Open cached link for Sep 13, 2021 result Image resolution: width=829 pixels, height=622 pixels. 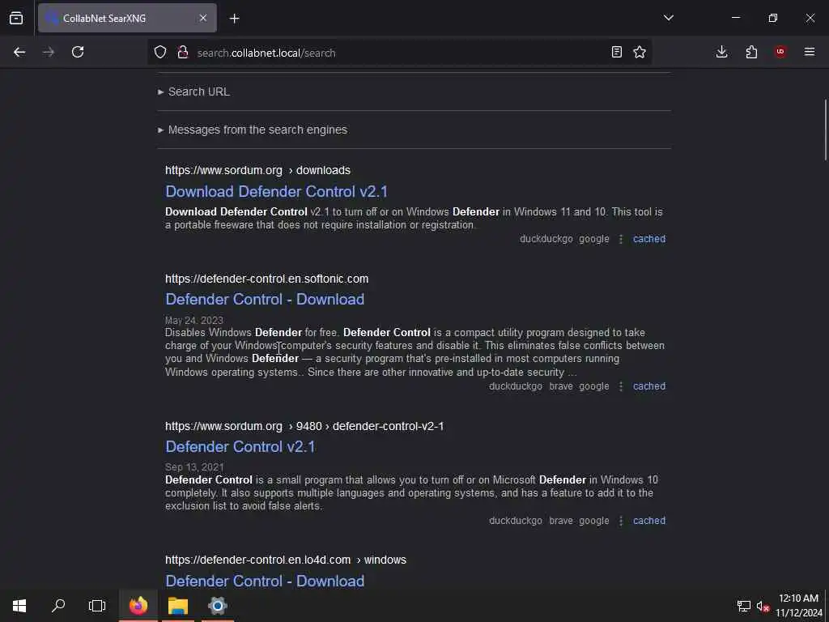click(x=649, y=521)
